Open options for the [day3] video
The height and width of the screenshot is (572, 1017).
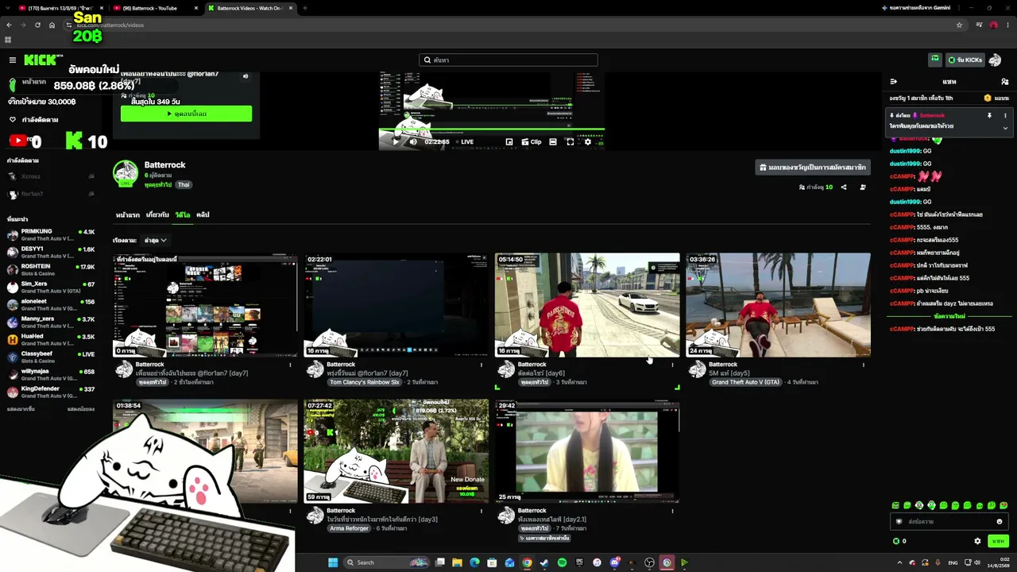(x=481, y=512)
